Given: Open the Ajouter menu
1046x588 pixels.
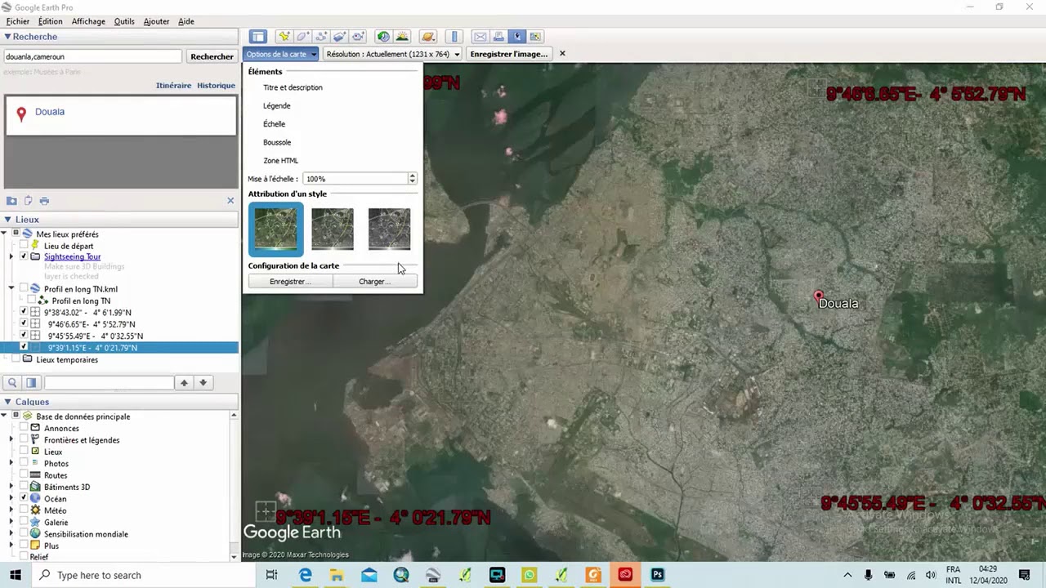Looking at the screenshot, I should [x=156, y=21].
